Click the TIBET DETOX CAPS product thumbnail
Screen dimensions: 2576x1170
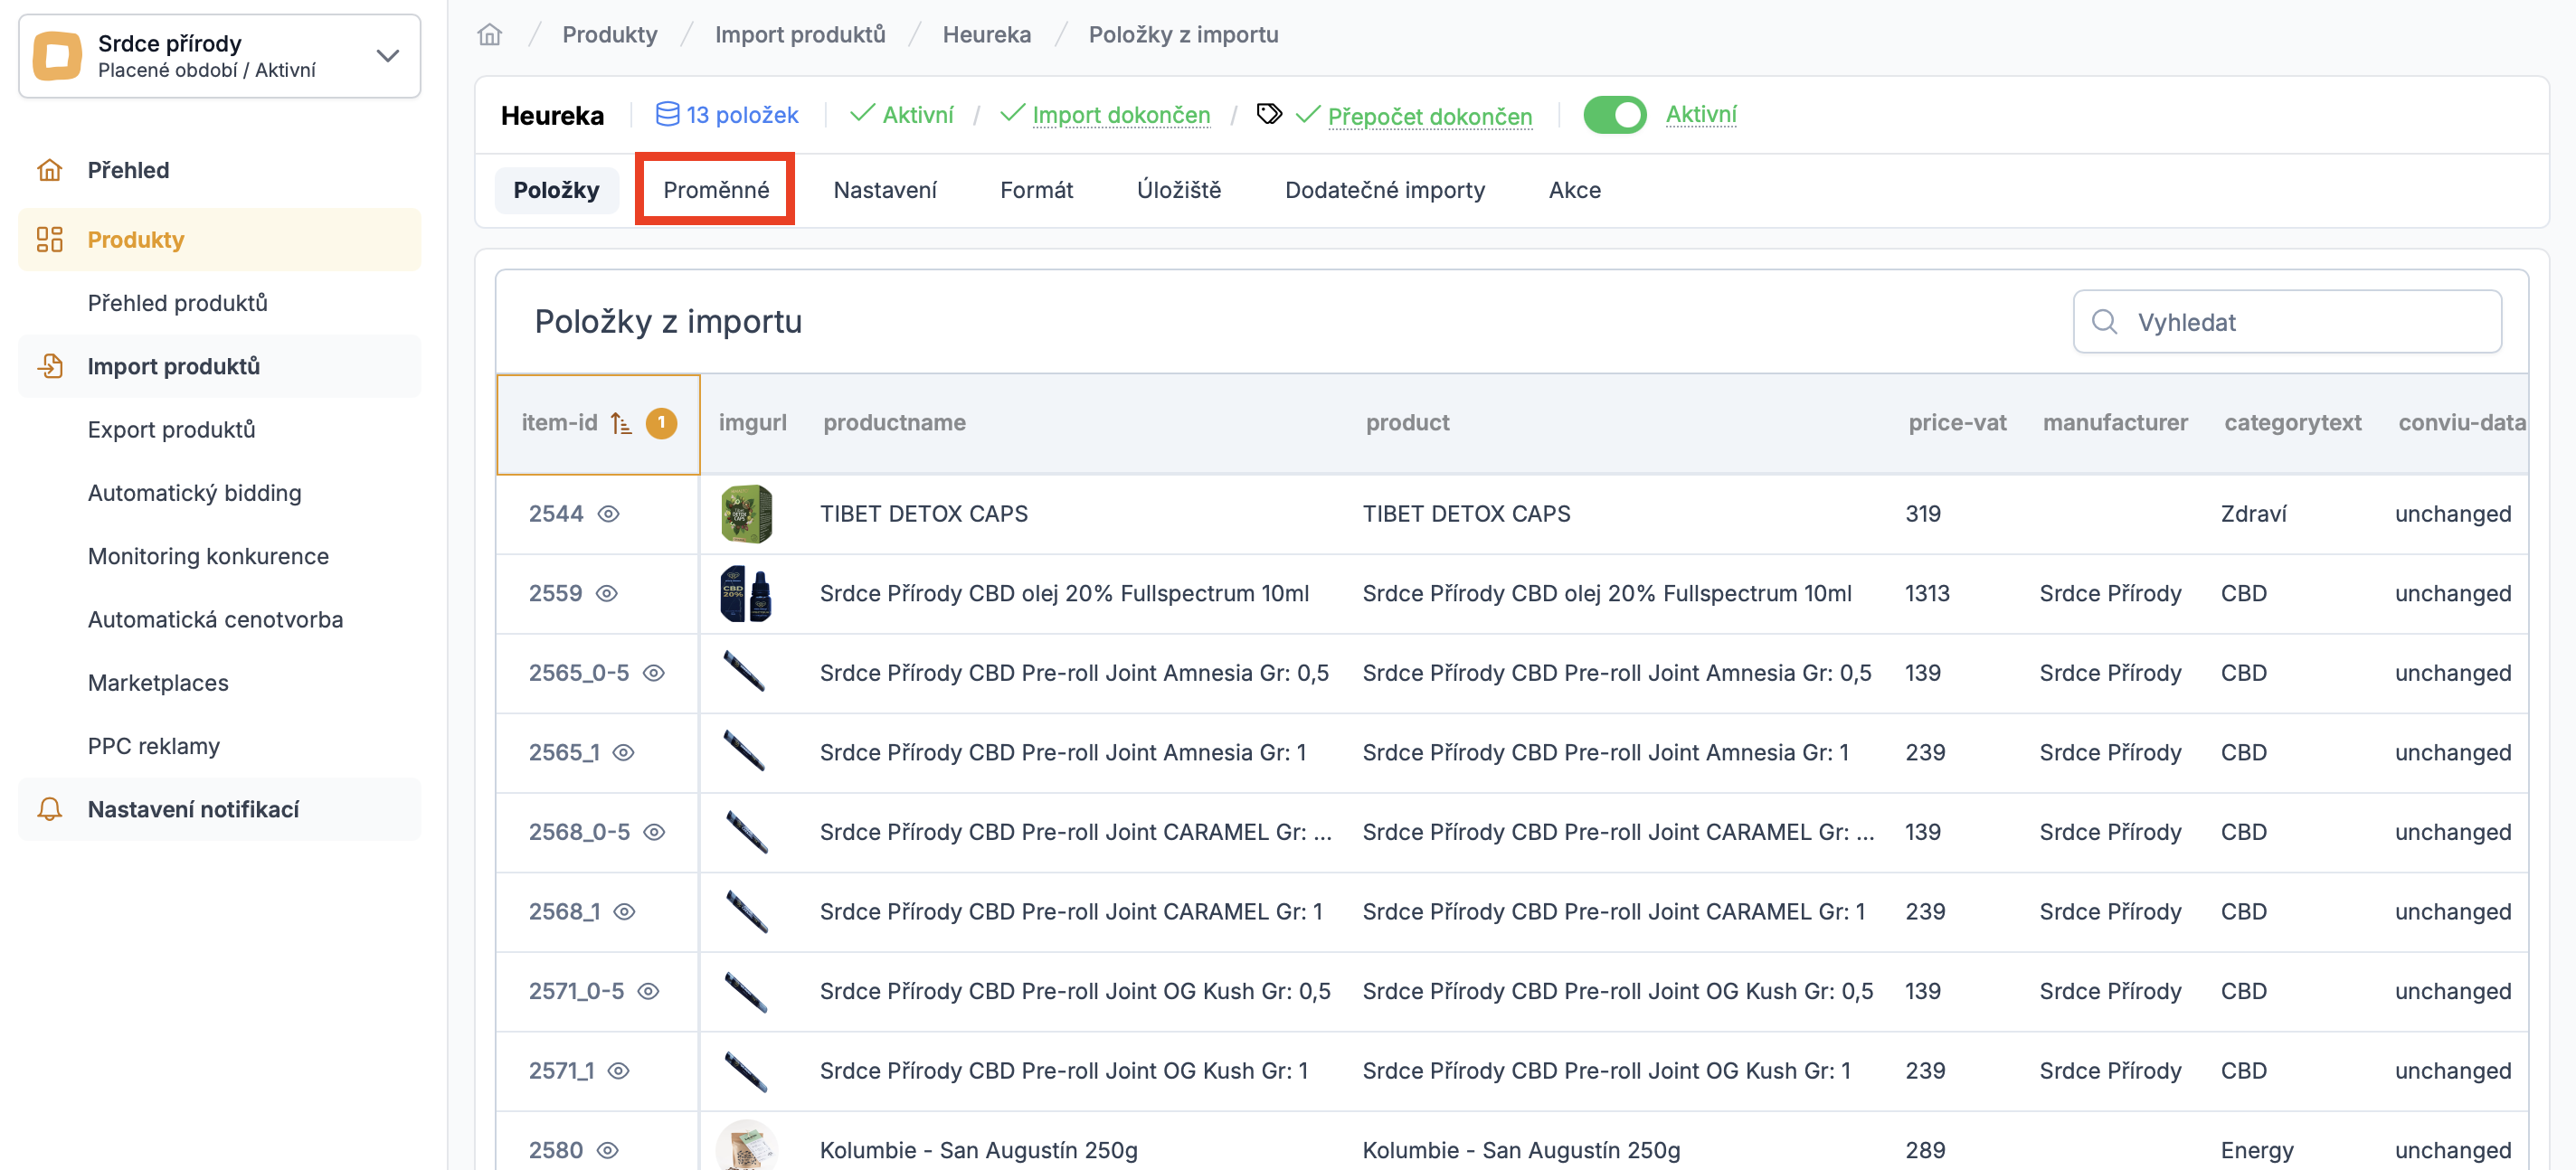point(746,514)
